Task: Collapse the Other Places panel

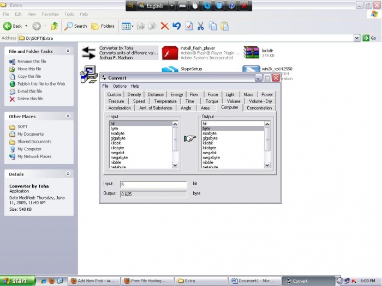Action: [68, 116]
